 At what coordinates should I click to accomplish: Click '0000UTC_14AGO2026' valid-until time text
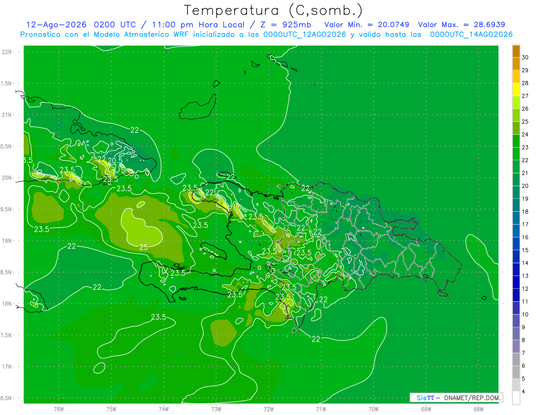[x=471, y=34]
